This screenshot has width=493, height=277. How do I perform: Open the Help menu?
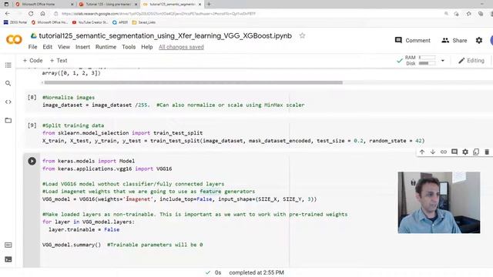[x=147, y=47]
